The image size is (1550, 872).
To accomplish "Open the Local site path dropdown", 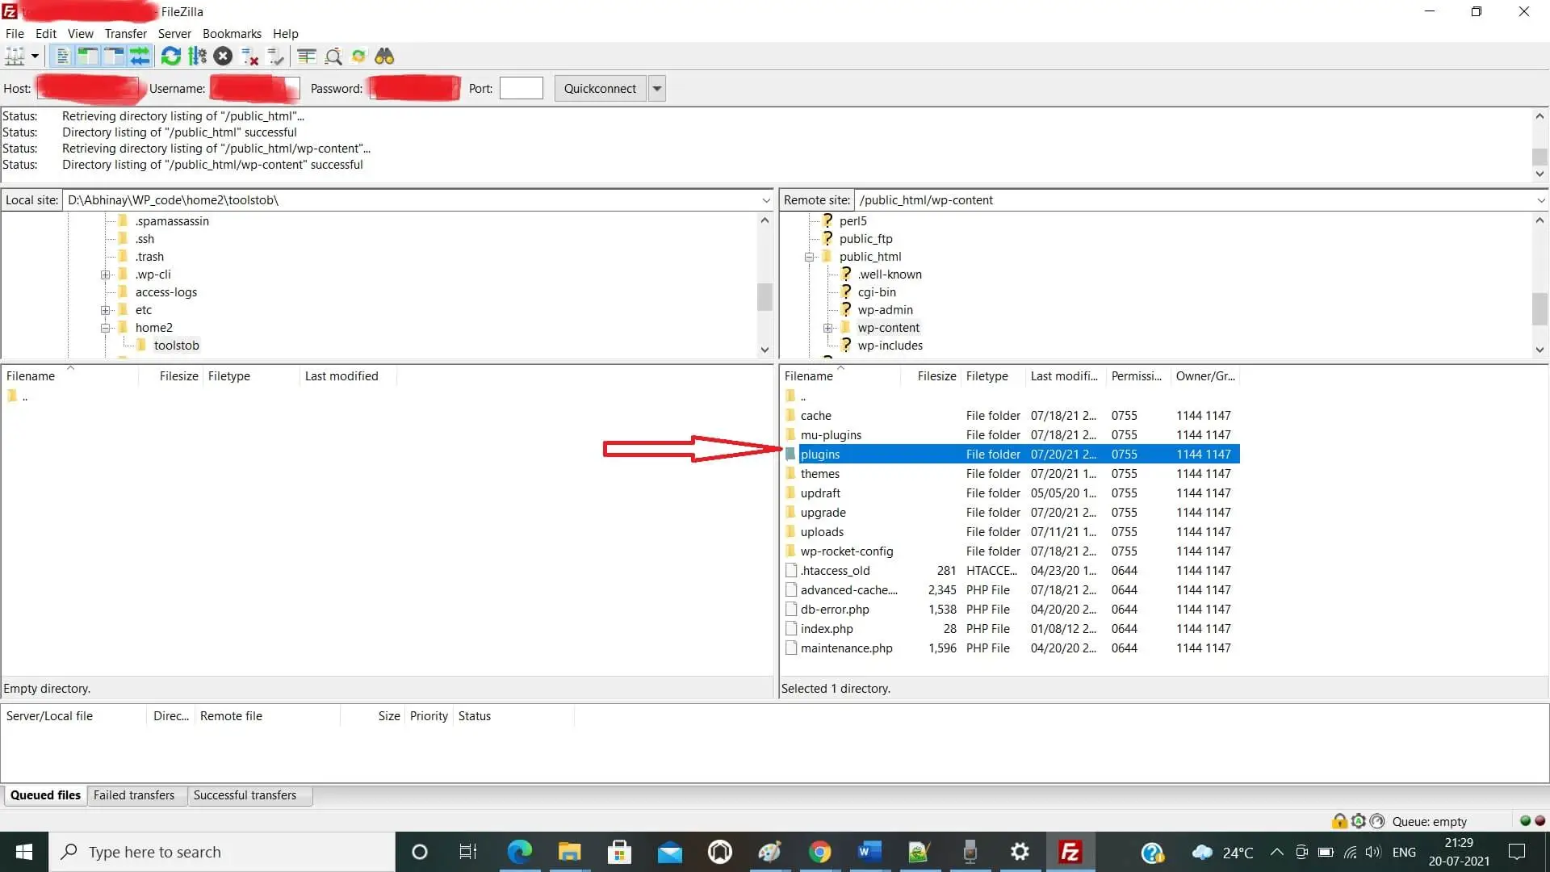I will pyautogui.click(x=765, y=200).
